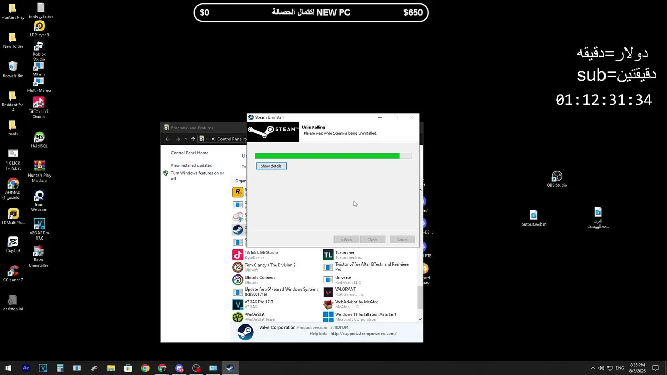Select the OBS Studio desktop icon

coord(557,179)
